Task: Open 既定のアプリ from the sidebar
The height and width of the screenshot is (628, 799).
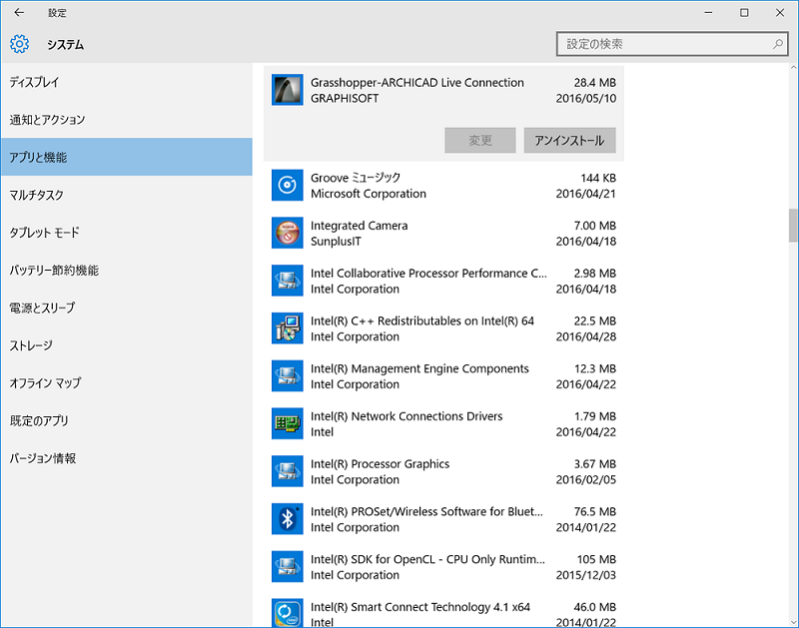Action: (39, 420)
